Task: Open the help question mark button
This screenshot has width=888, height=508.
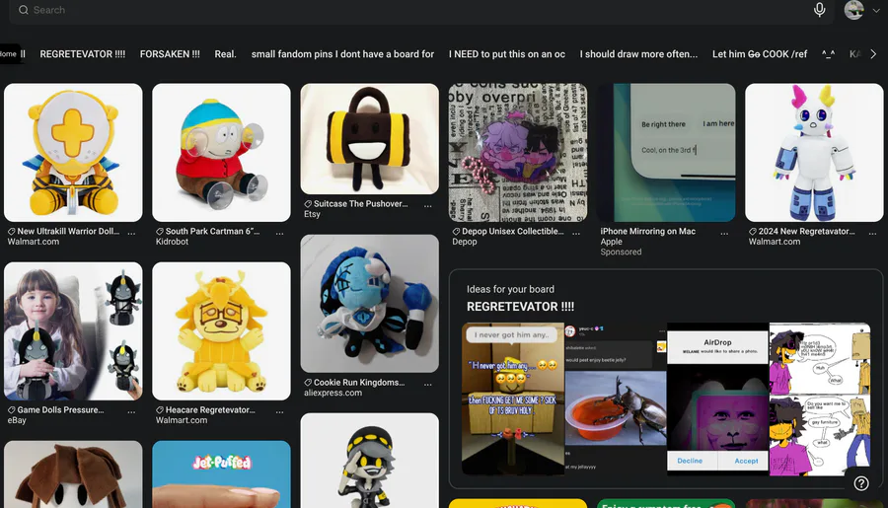Action: 861,483
